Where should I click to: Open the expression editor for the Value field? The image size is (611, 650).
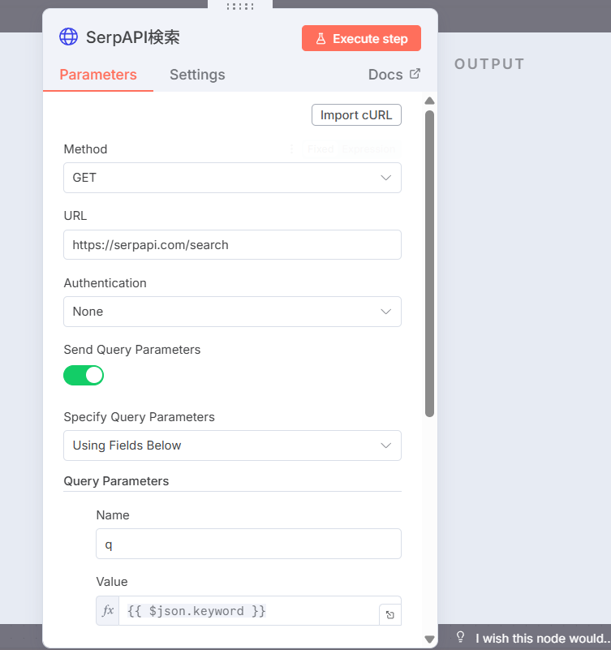pyautogui.click(x=389, y=615)
